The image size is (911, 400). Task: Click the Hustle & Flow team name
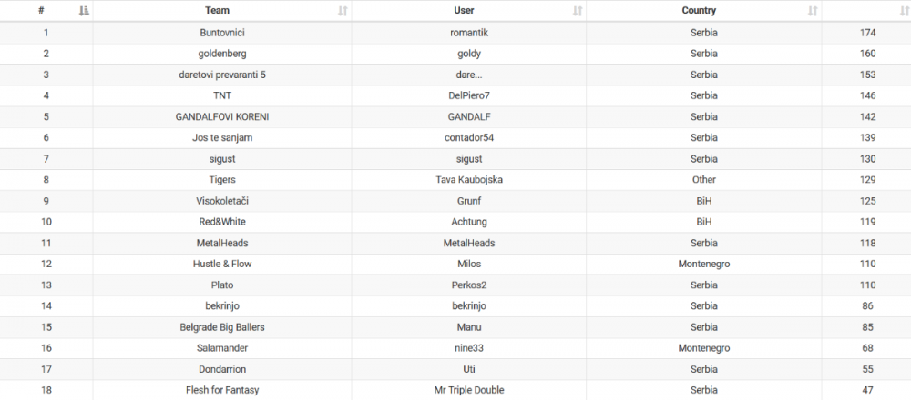tap(222, 264)
